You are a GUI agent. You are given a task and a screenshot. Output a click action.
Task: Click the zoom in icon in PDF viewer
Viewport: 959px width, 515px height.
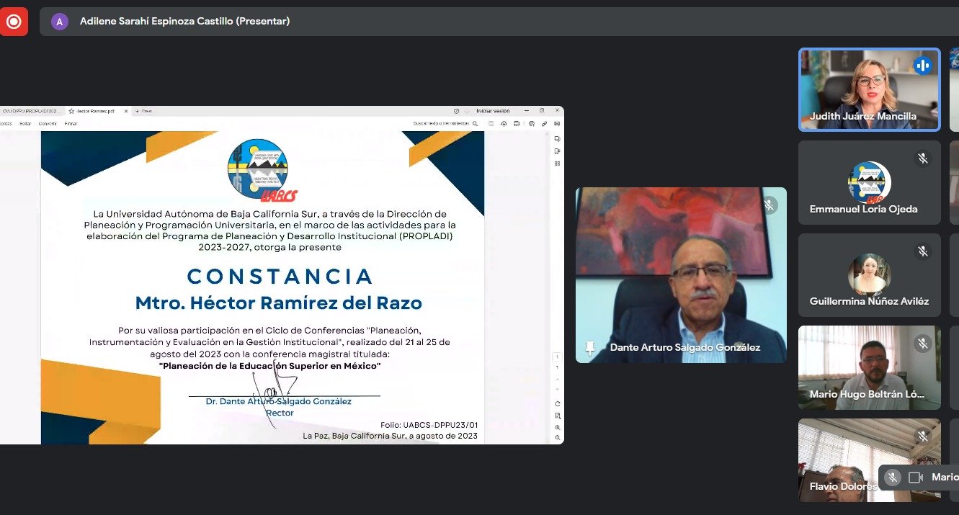point(557,427)
